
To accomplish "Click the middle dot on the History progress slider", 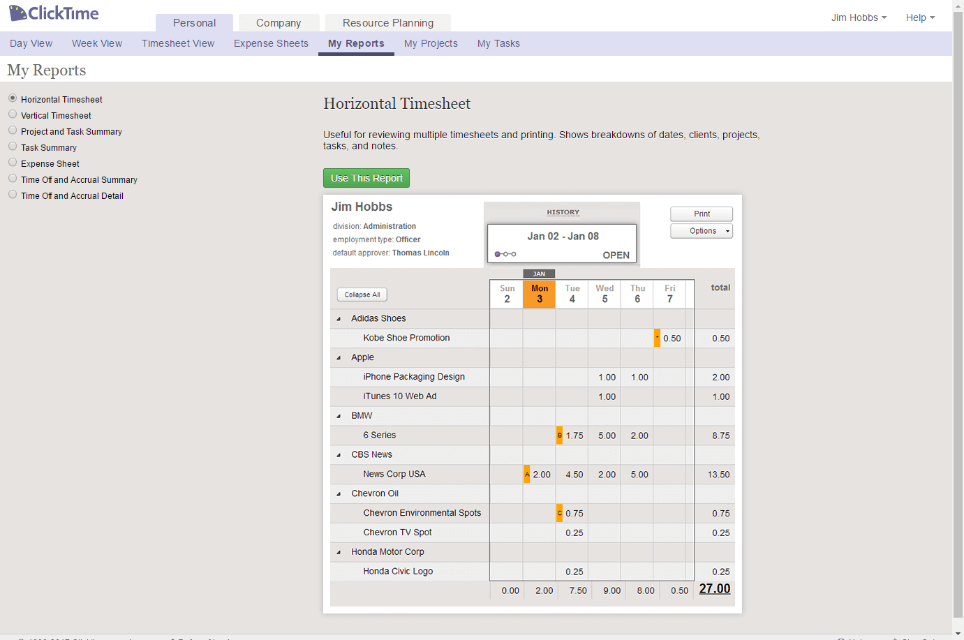I will [x=505, y=254].
